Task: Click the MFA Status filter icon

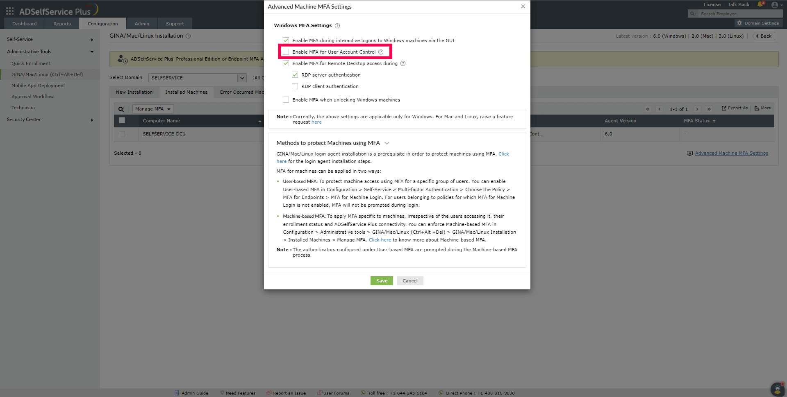Action: pos(714,121)
